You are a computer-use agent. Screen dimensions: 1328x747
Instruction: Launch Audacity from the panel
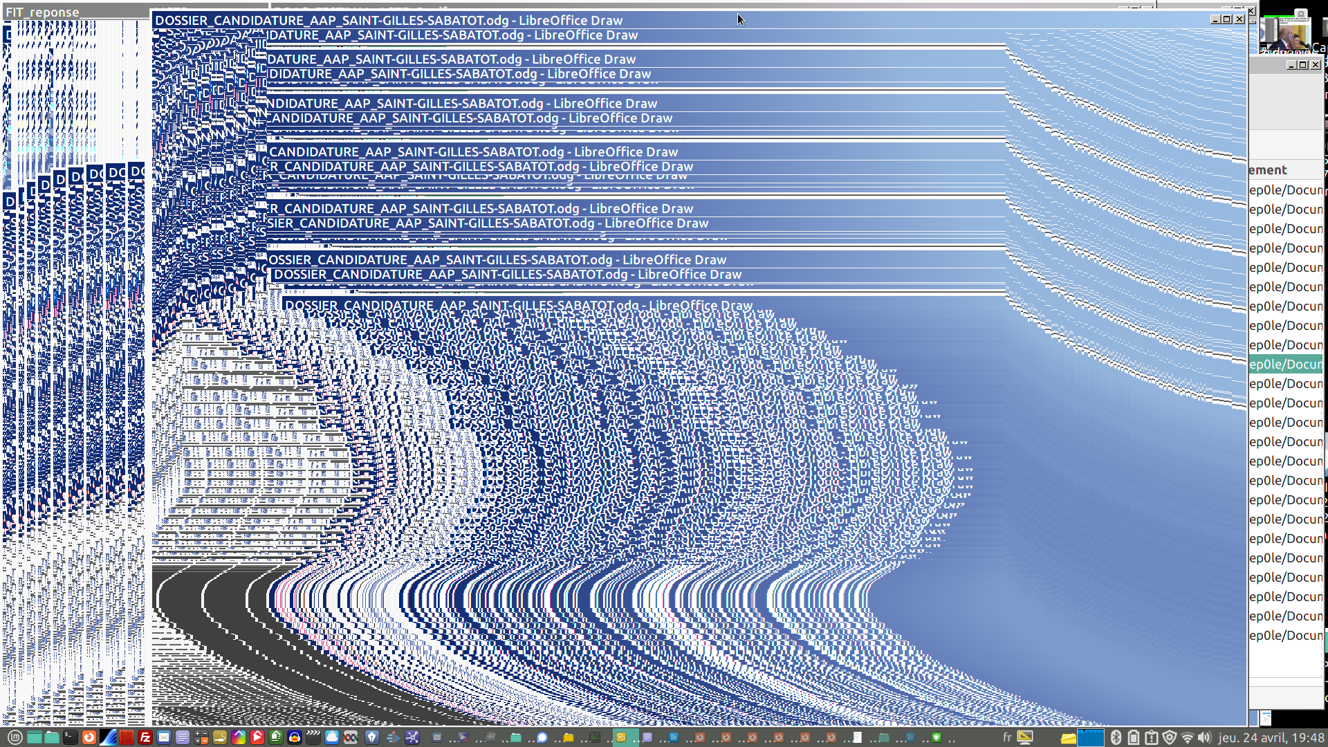295,737
